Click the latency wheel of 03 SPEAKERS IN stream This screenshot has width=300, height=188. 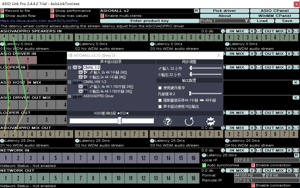152,44
